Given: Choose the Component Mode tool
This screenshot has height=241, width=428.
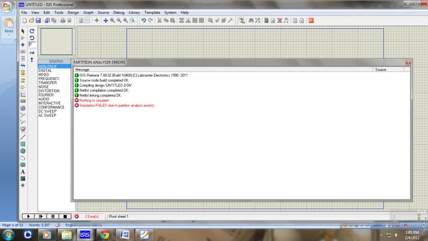Looking at the screenshot, I should click(23, 38).
